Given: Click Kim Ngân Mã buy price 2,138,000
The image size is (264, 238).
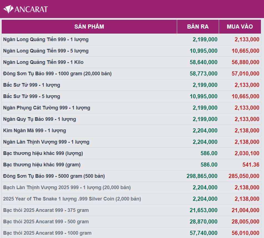Looking at the screenshot, I should pos(247,131).
